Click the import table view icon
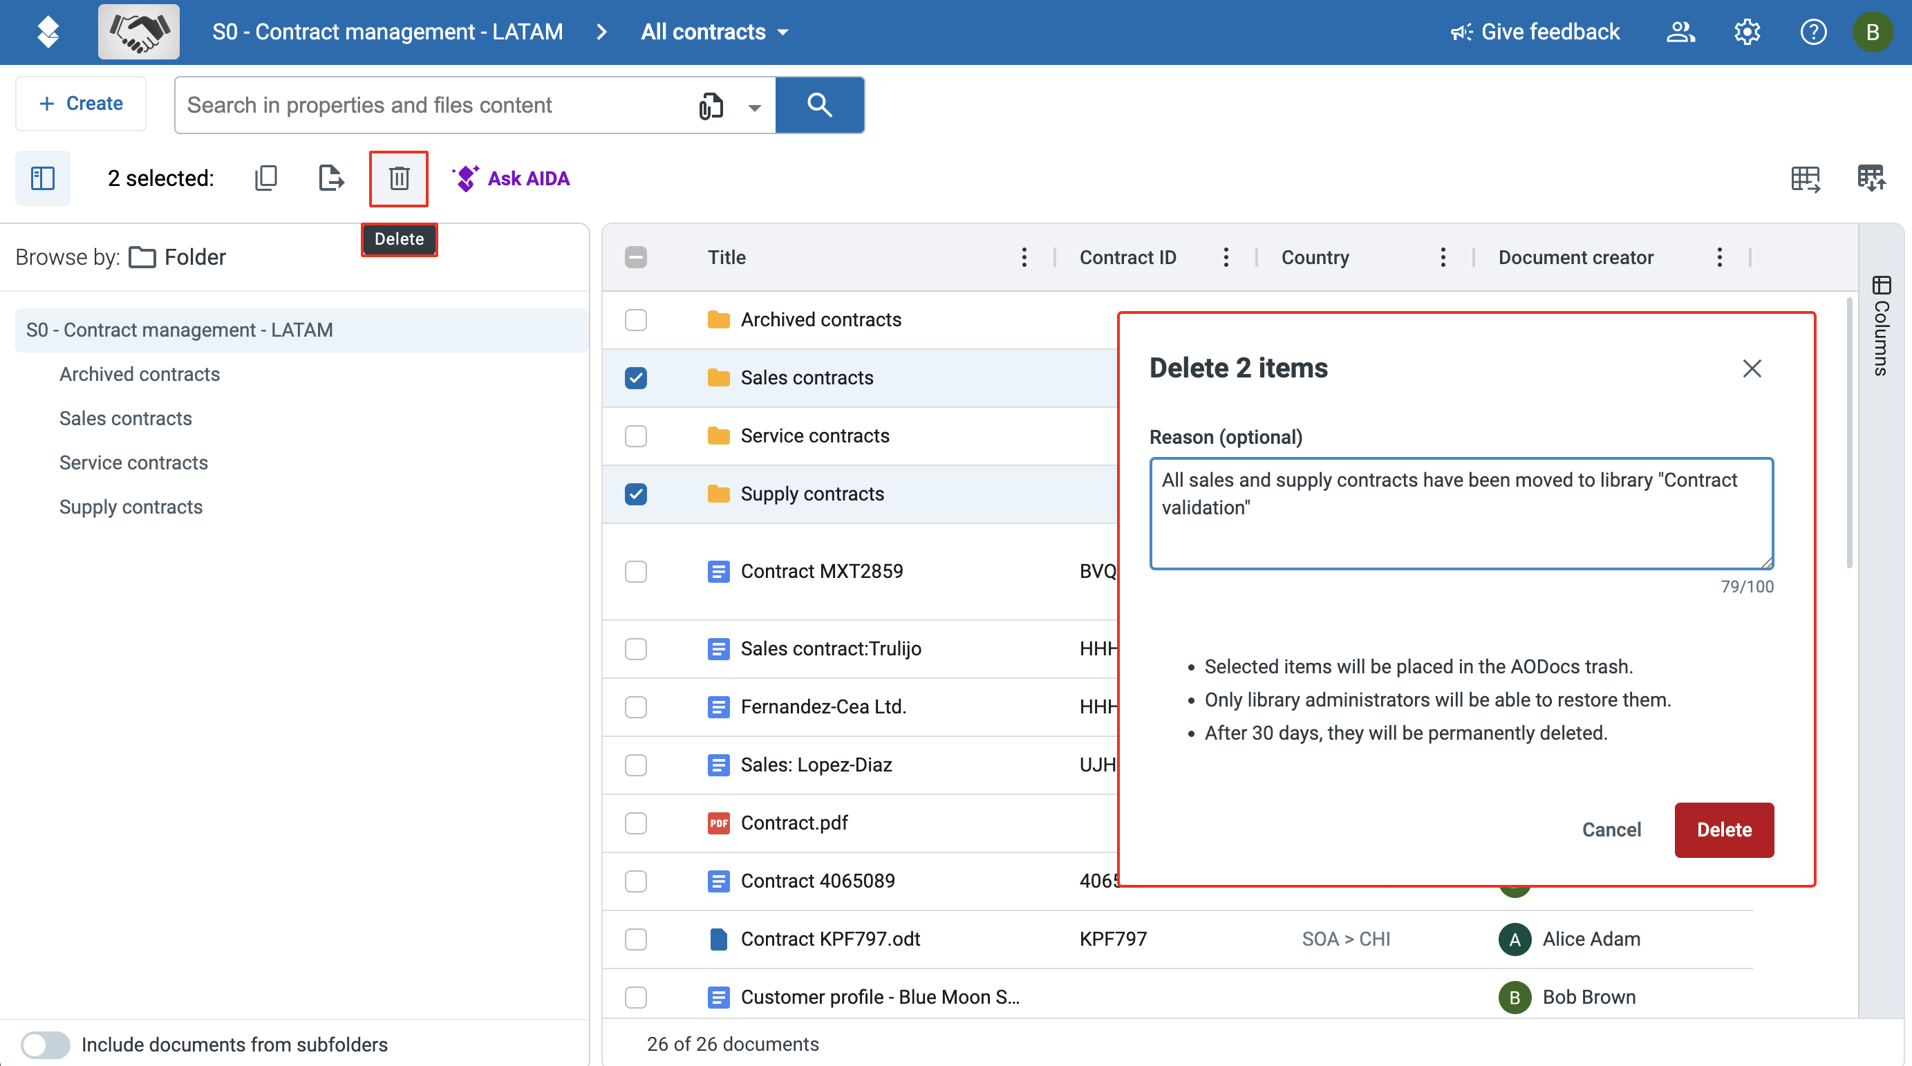Image resolution: width=1912 pixels, height=1066 pixels. 1871,178
